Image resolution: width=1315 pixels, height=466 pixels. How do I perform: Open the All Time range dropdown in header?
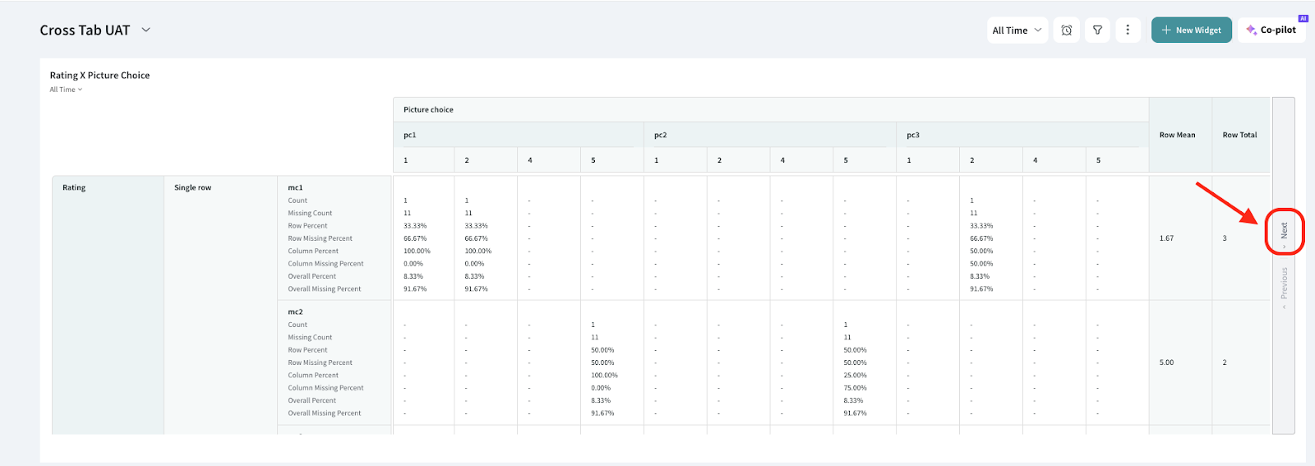pos(1017,30)
